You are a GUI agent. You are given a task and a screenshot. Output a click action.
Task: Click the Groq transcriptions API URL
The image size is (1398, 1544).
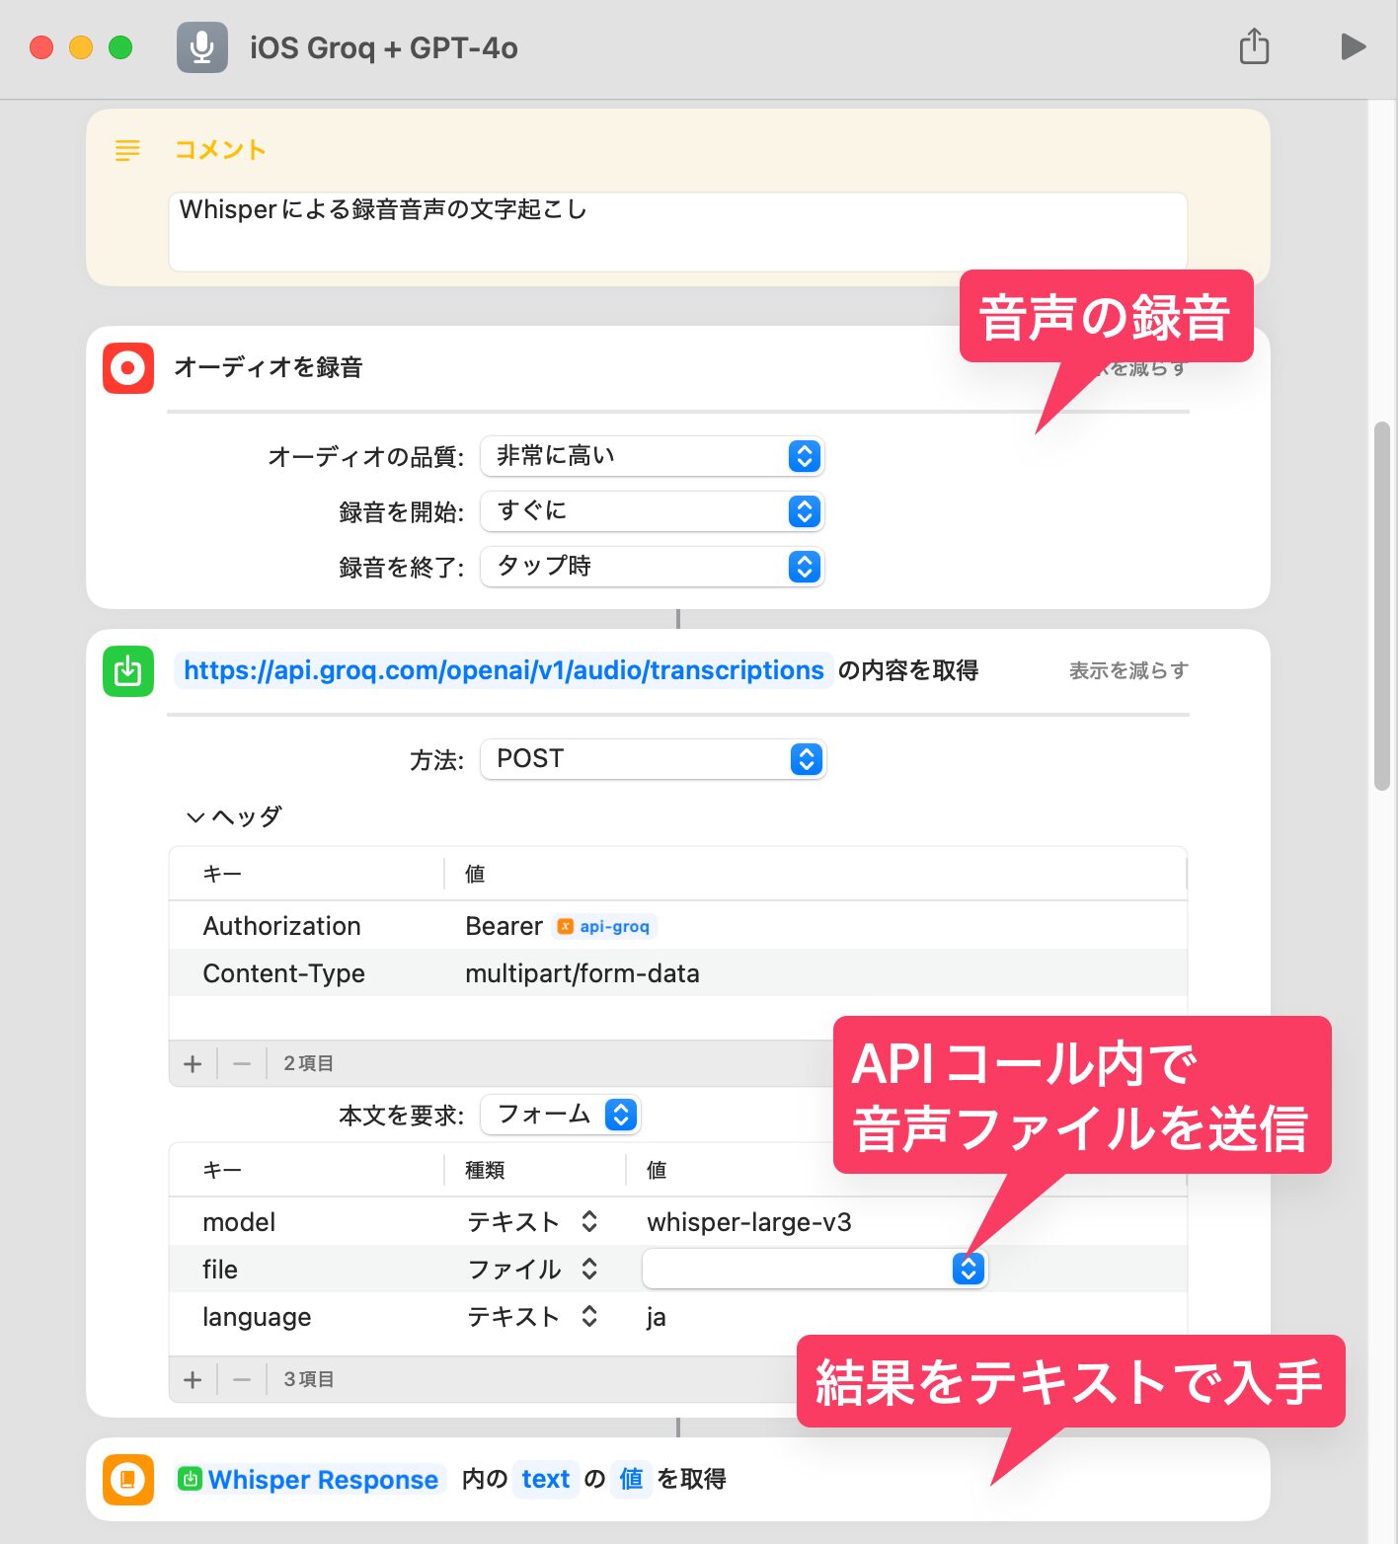(x=504, y=670)
